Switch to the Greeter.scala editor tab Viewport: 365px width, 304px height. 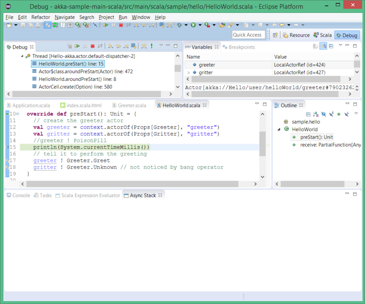131,105
